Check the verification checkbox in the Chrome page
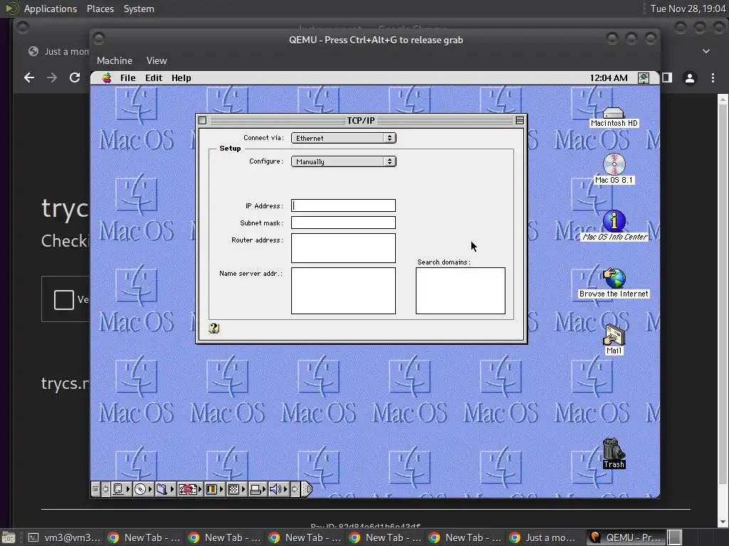 tap(63, 299)
